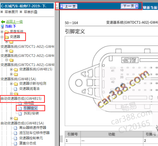158x146 pixels.
Task: Open 变速器控制单元 document
Action: click(x=31, y=138)
